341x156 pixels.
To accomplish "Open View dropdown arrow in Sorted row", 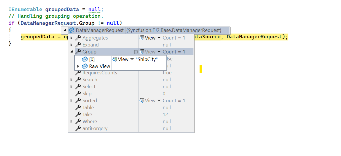I will point(159,101).
